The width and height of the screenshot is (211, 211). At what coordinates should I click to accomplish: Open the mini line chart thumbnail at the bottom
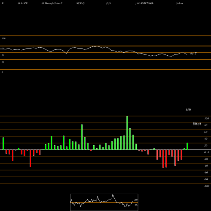pyautogui.click(x=104, y=202)
